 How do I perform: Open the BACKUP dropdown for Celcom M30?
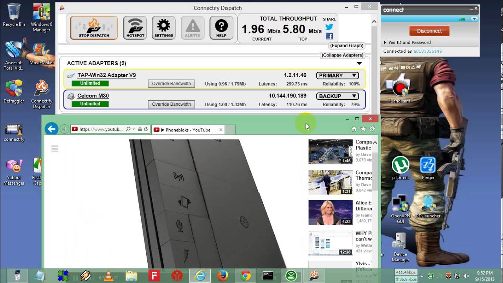click(337, 96)
